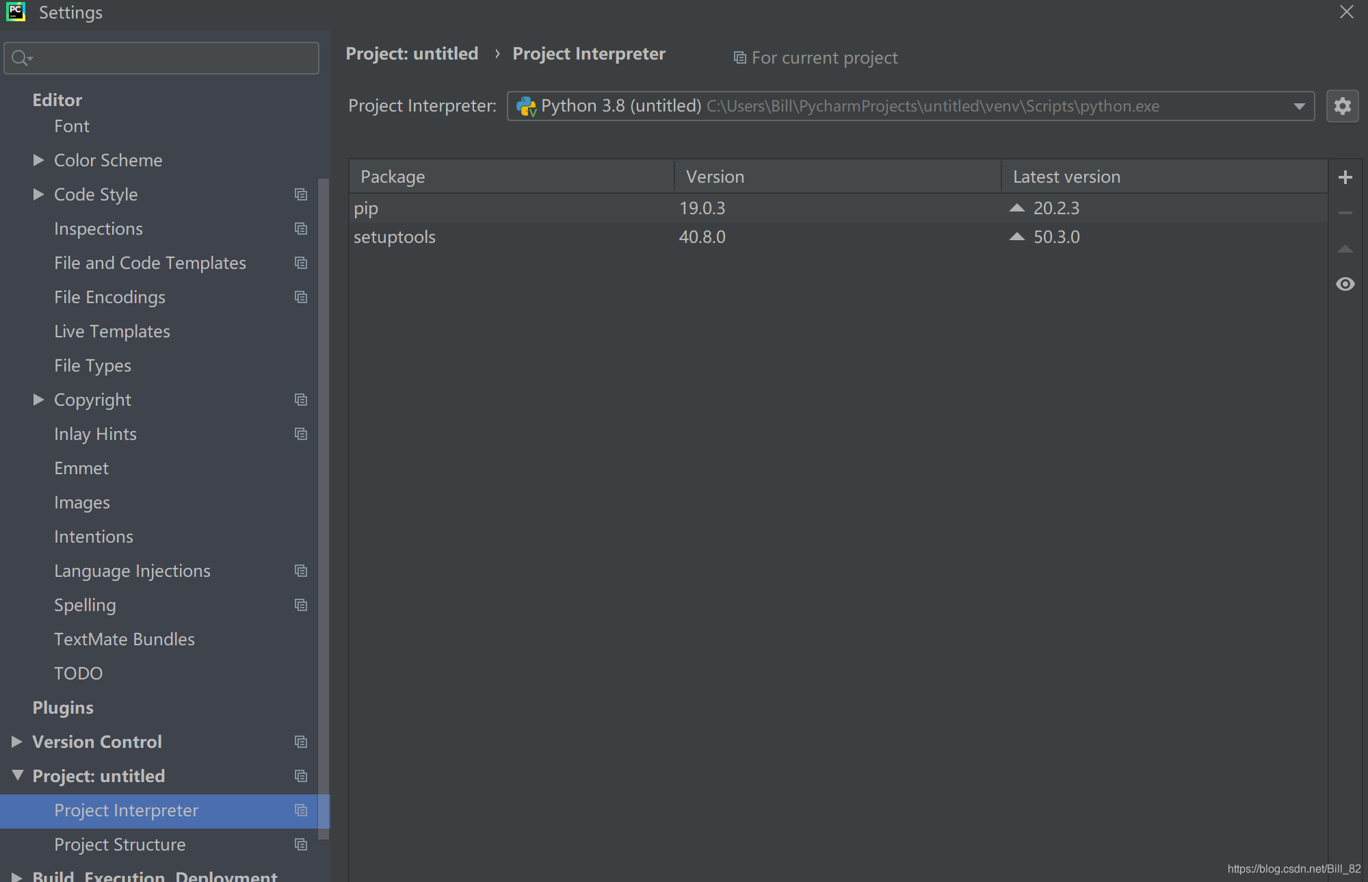Viewport: 1368px width, 882px height.
Task: Click the Project: untitled breadcrumb link
Action: click(x=412, y=53)
